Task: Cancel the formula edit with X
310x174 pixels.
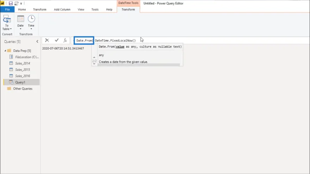Action: click(47, 40)
